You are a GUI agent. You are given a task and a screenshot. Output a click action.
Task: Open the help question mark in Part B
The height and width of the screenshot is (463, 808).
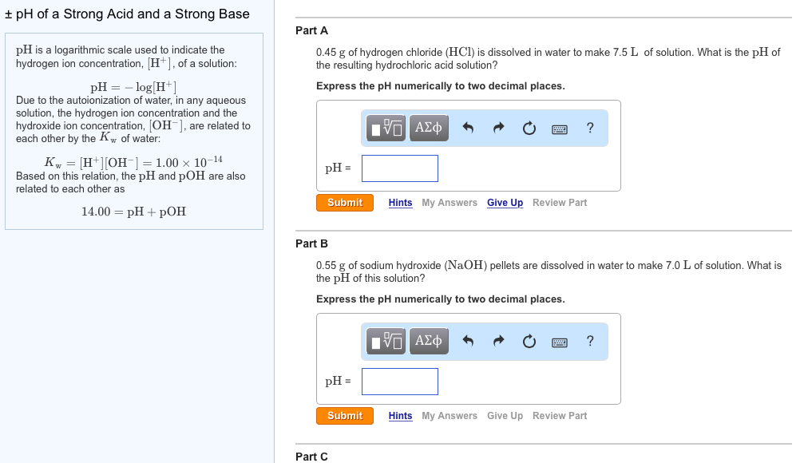point(589,341)
